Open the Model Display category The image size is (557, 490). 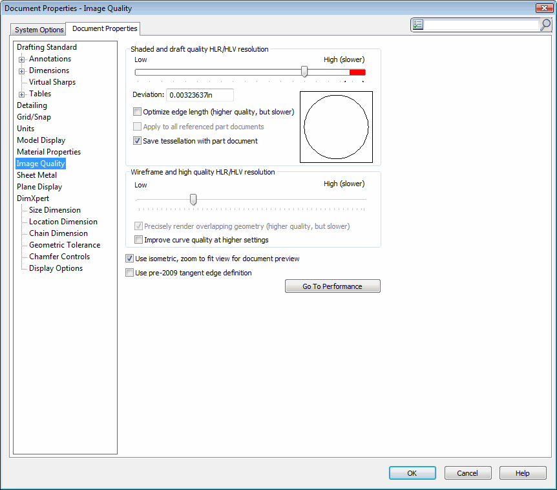(x=41, y=140)
